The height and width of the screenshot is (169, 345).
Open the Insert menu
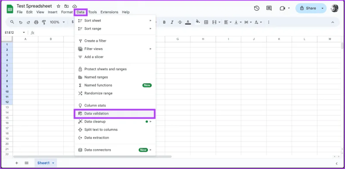(x=53, y=12)
